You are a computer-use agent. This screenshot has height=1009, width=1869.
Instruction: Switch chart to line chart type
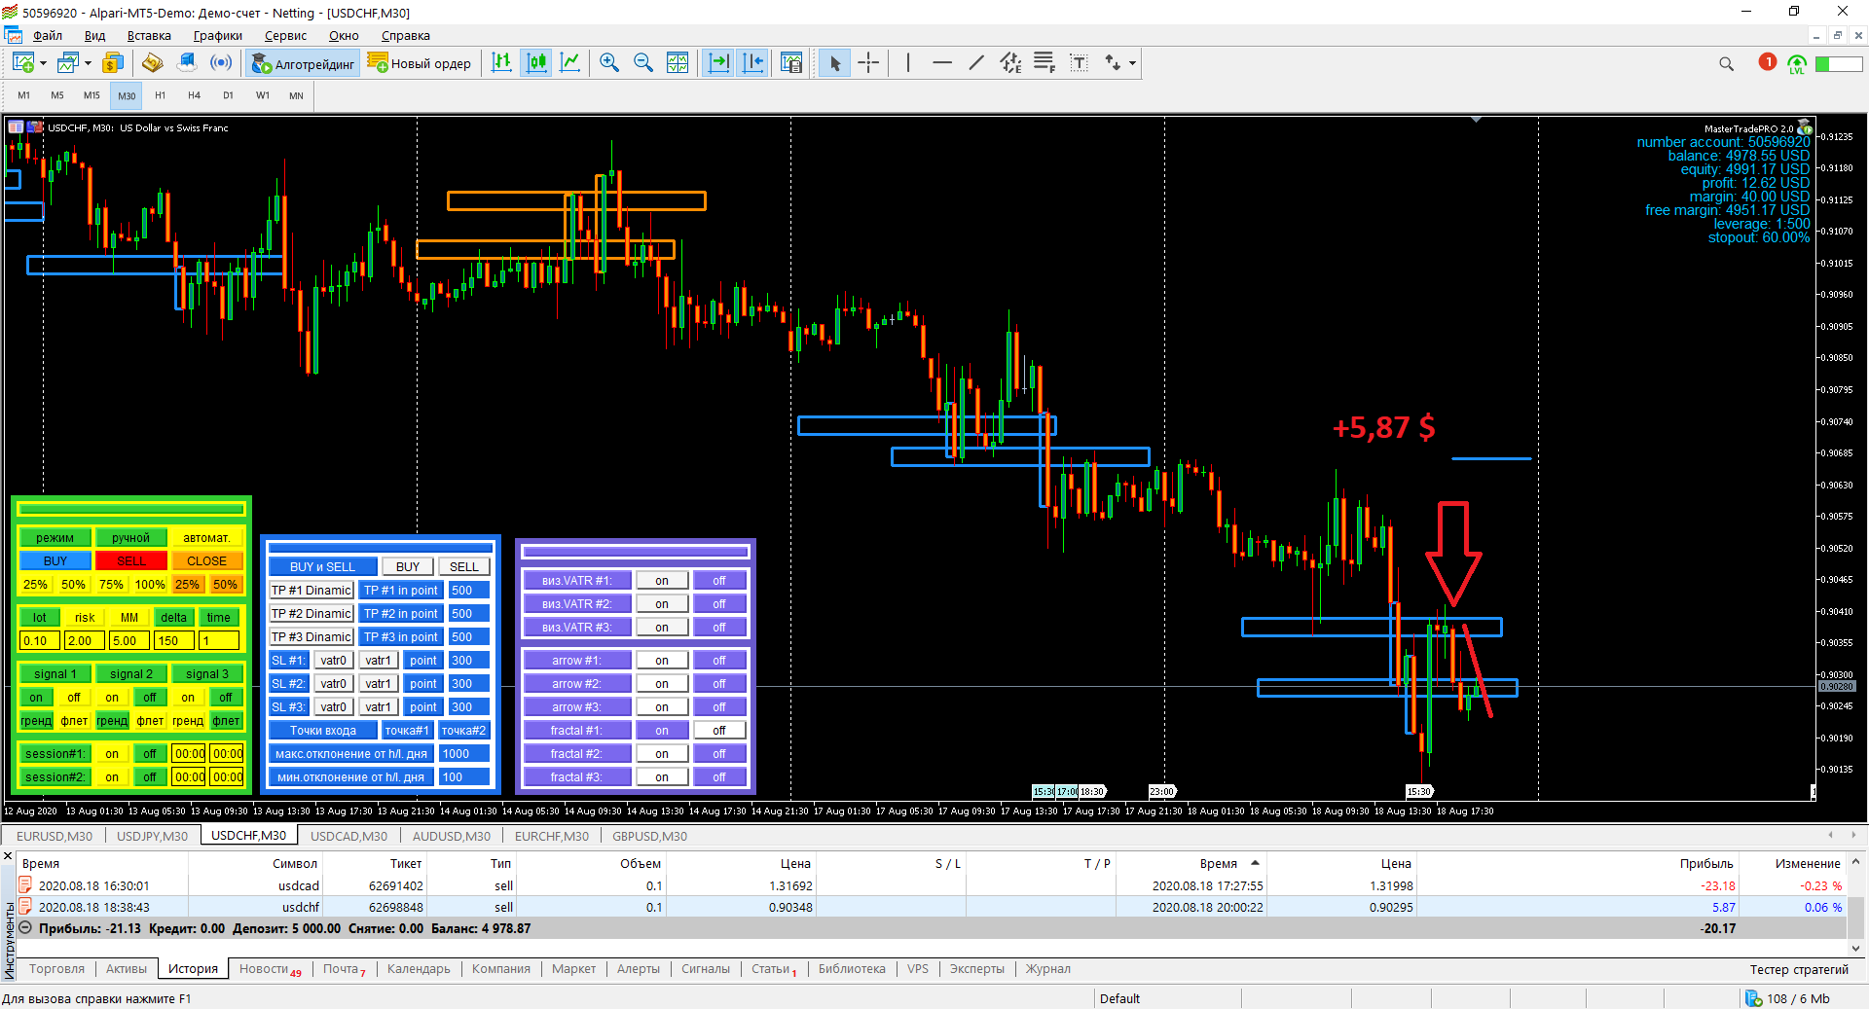coord(570,63)
